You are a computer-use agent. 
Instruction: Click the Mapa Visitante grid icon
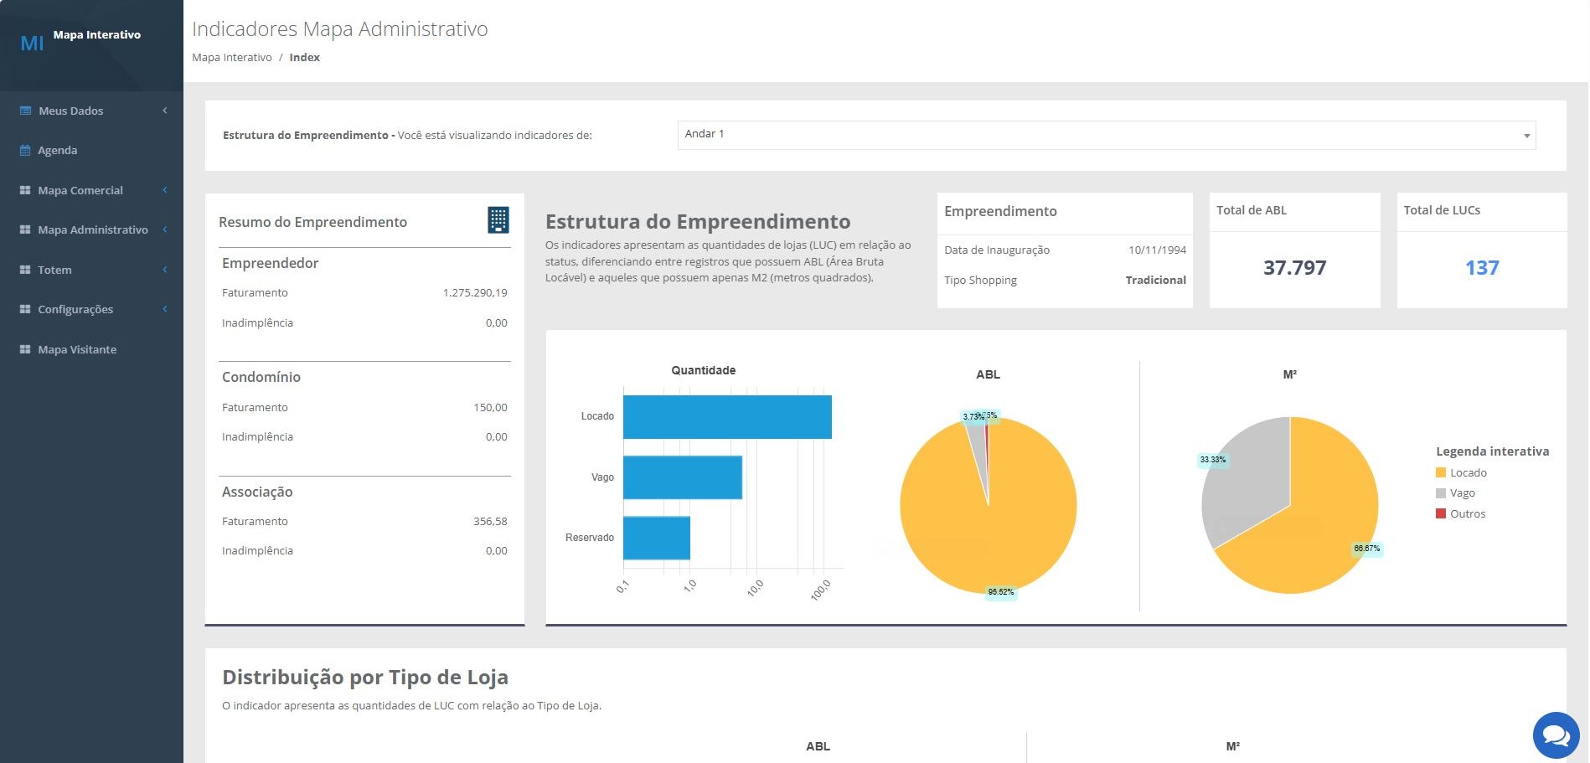pos(25,349)
